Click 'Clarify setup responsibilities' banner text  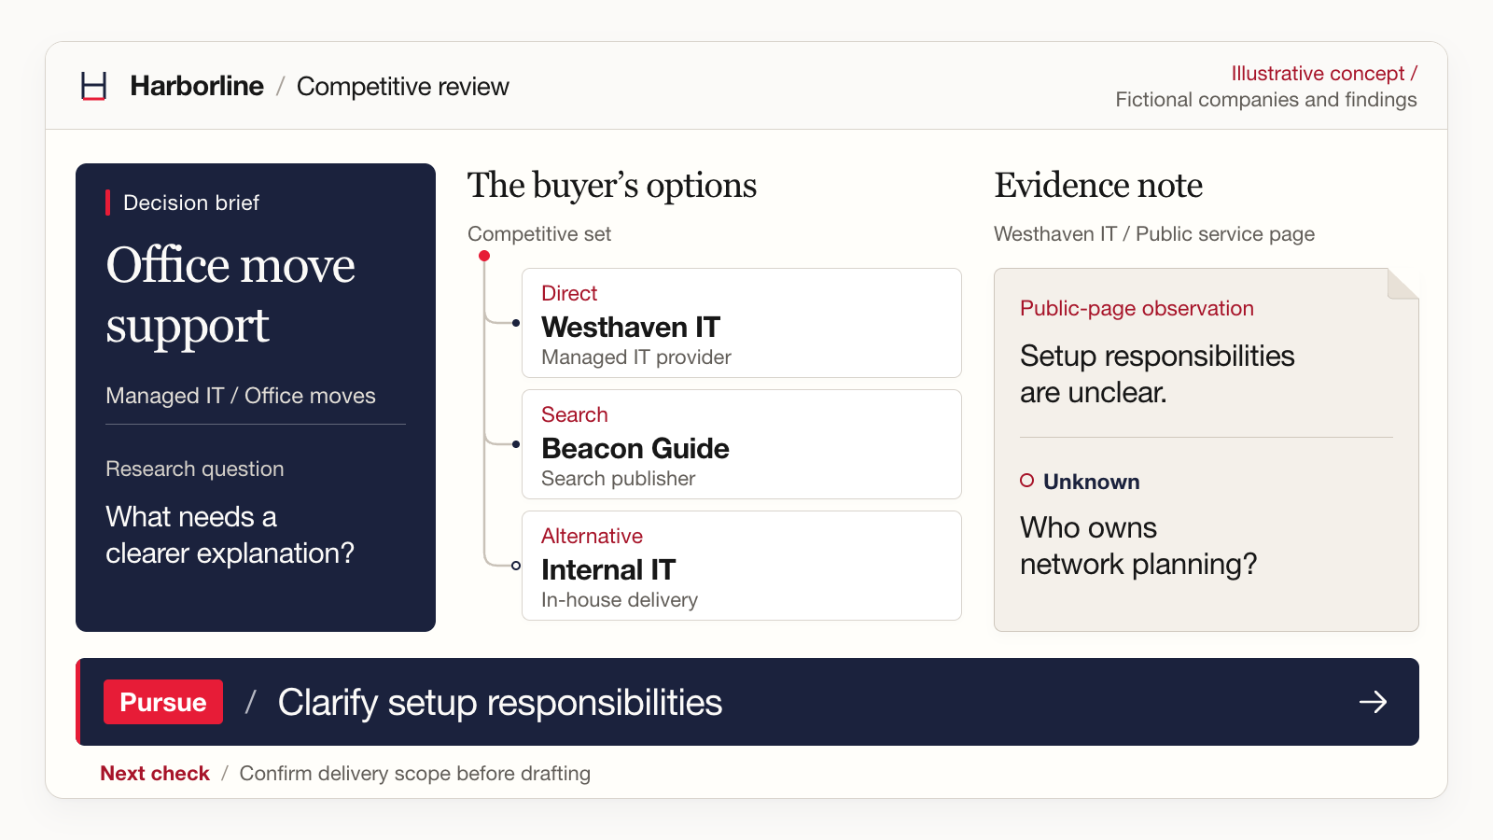[x=500, y=703]
